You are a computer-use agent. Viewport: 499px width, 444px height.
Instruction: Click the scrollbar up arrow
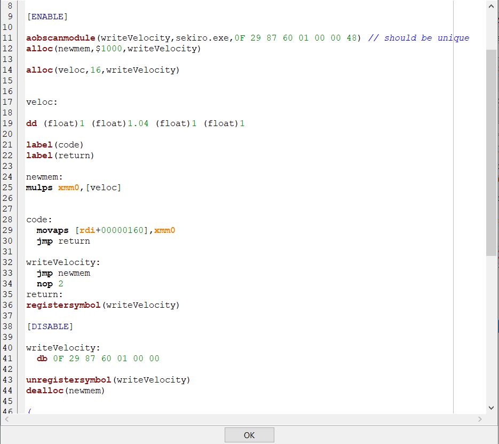coord(491,6)
